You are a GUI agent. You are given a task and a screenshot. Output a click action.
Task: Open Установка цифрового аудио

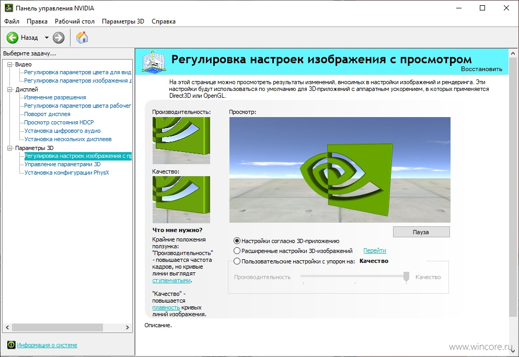tap(63, 131)
